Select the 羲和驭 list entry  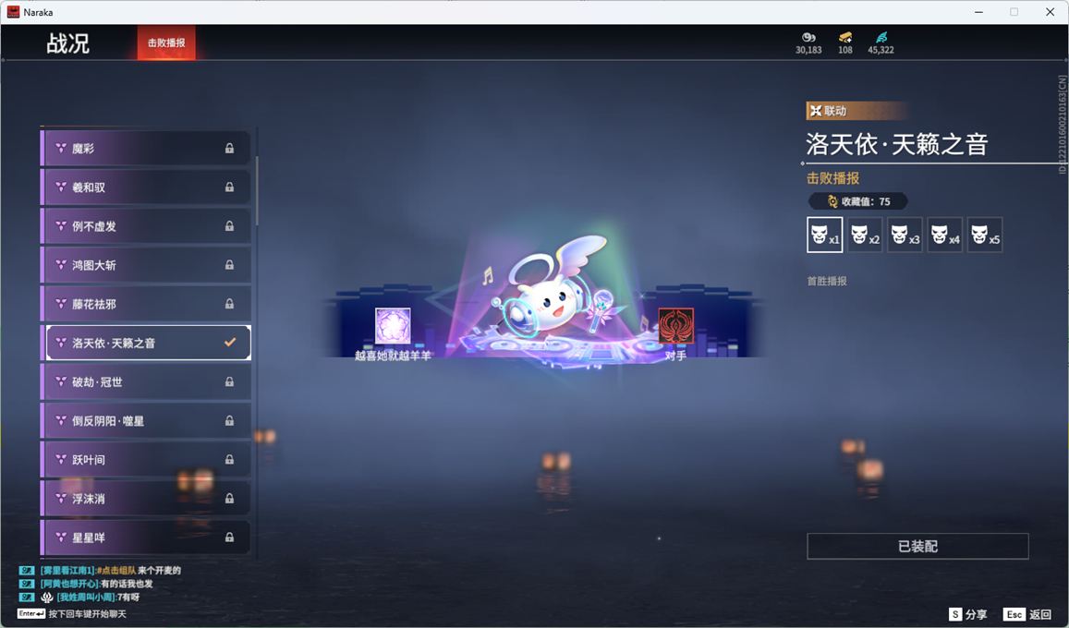[145, 187]
